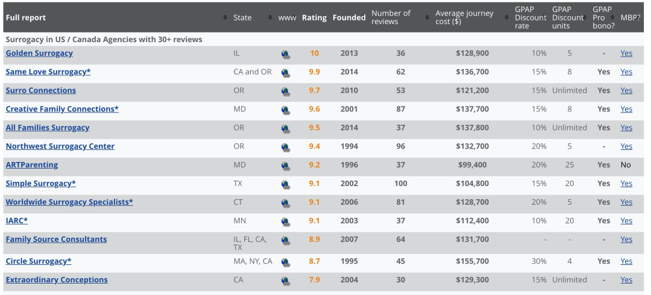Open Golden Surrogacy website globe icon
The width and height of the screenshot is (651, 295).
286,54
